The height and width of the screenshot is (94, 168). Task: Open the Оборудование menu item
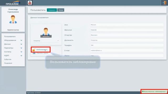click(10, 40)
